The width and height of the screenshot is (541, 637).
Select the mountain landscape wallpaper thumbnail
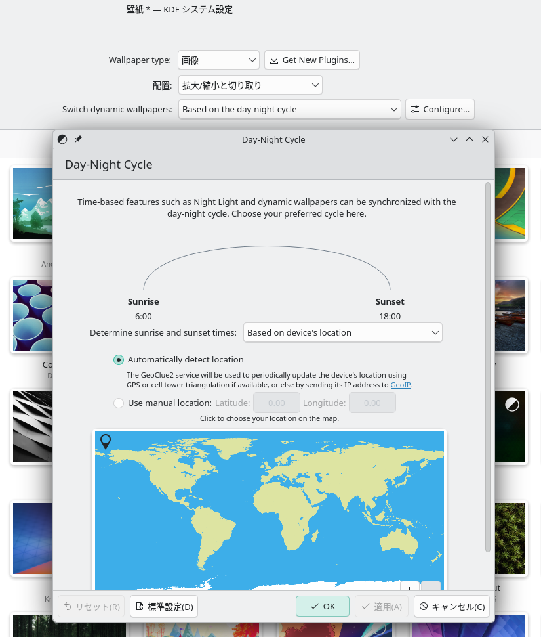click(33, 204)
